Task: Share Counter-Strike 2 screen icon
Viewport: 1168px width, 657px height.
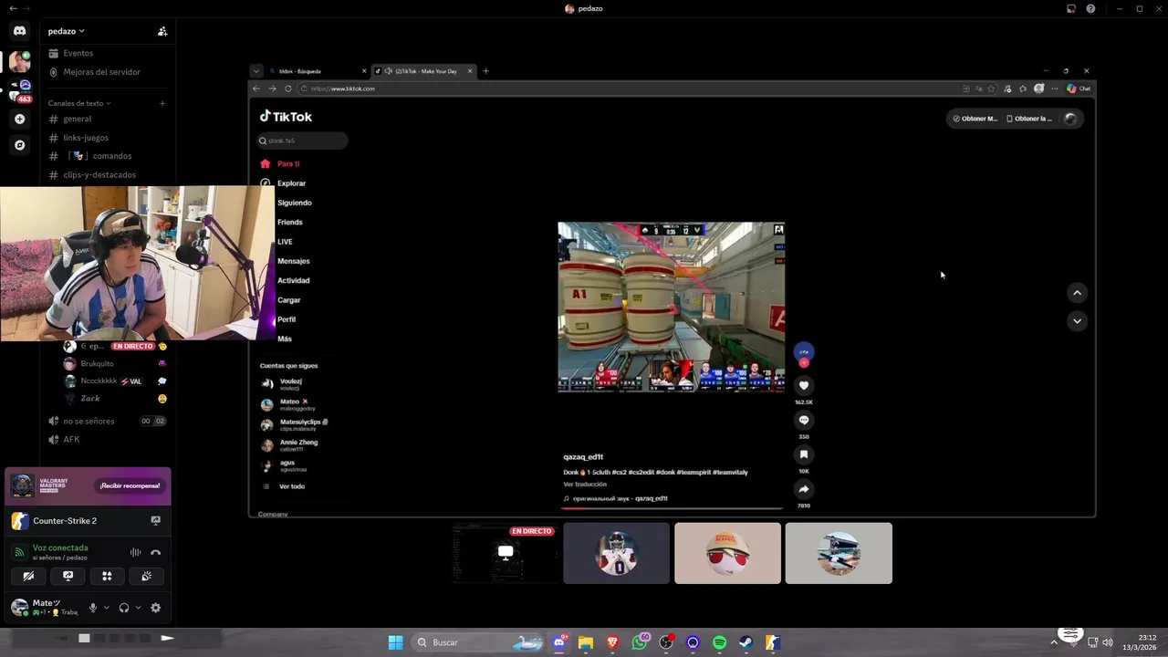Action: pyautogui.click(x=156, y=520)
